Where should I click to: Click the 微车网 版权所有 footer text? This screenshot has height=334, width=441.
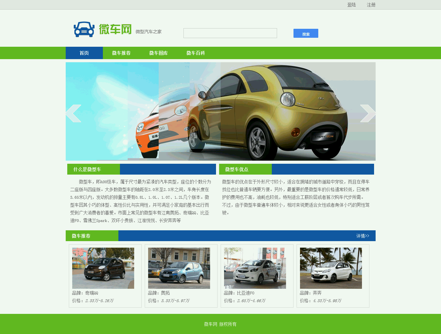220,324
